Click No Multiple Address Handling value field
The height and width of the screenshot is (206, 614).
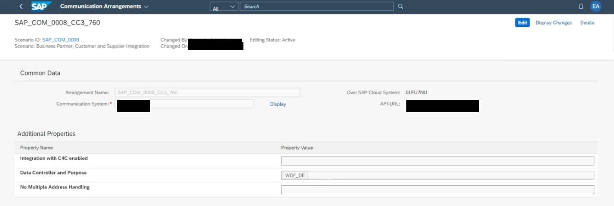click(437, 190)
